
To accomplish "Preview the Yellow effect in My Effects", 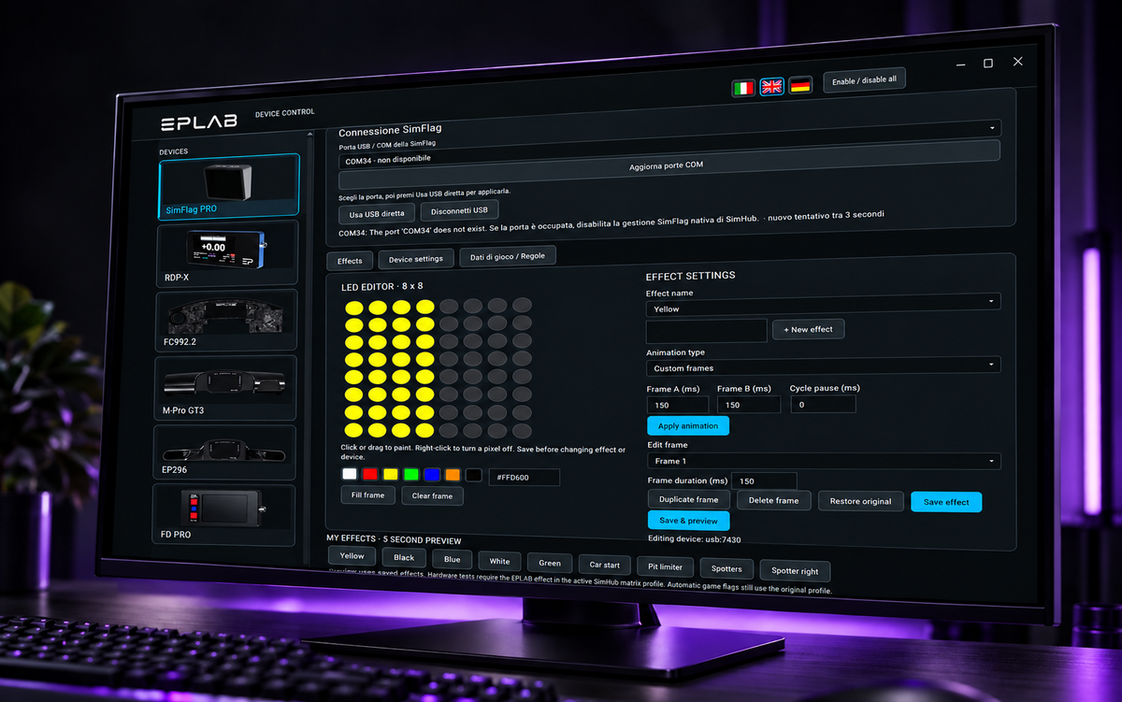I will tap(352, 556).
